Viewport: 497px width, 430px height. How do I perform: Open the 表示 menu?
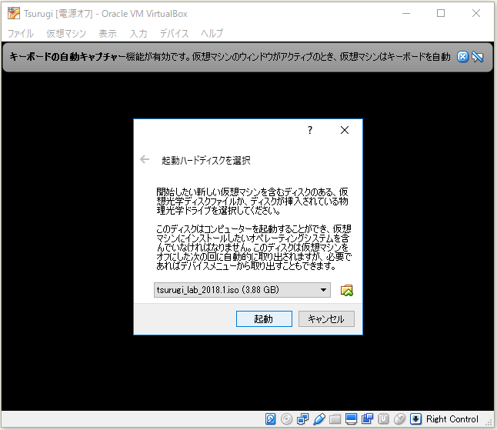[108, 33]
